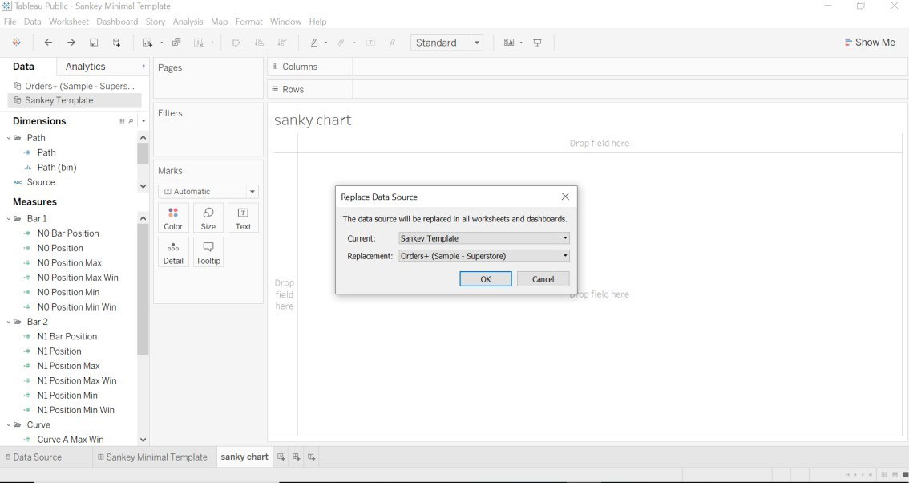Undo the last action
Viewport: 909px width, 483px height.
(47, 42)
